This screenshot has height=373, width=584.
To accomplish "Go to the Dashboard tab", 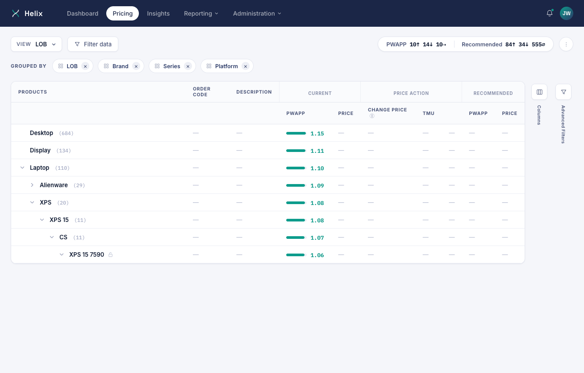I will pos(83,13).
